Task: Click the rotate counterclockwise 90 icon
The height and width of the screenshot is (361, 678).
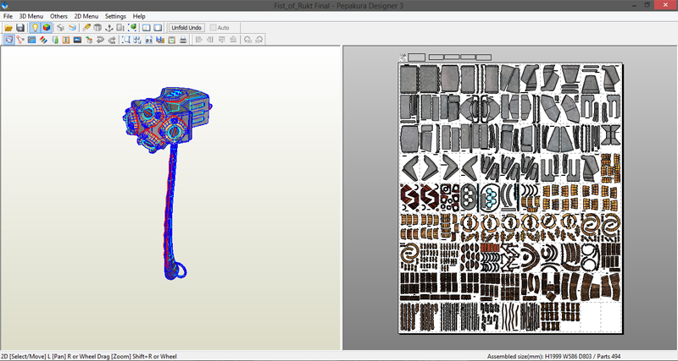Action: 247,40
